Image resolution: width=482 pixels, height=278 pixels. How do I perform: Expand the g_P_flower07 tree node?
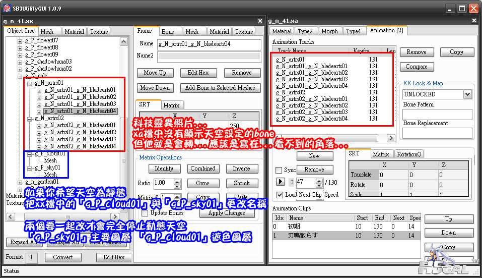point(20,40)
